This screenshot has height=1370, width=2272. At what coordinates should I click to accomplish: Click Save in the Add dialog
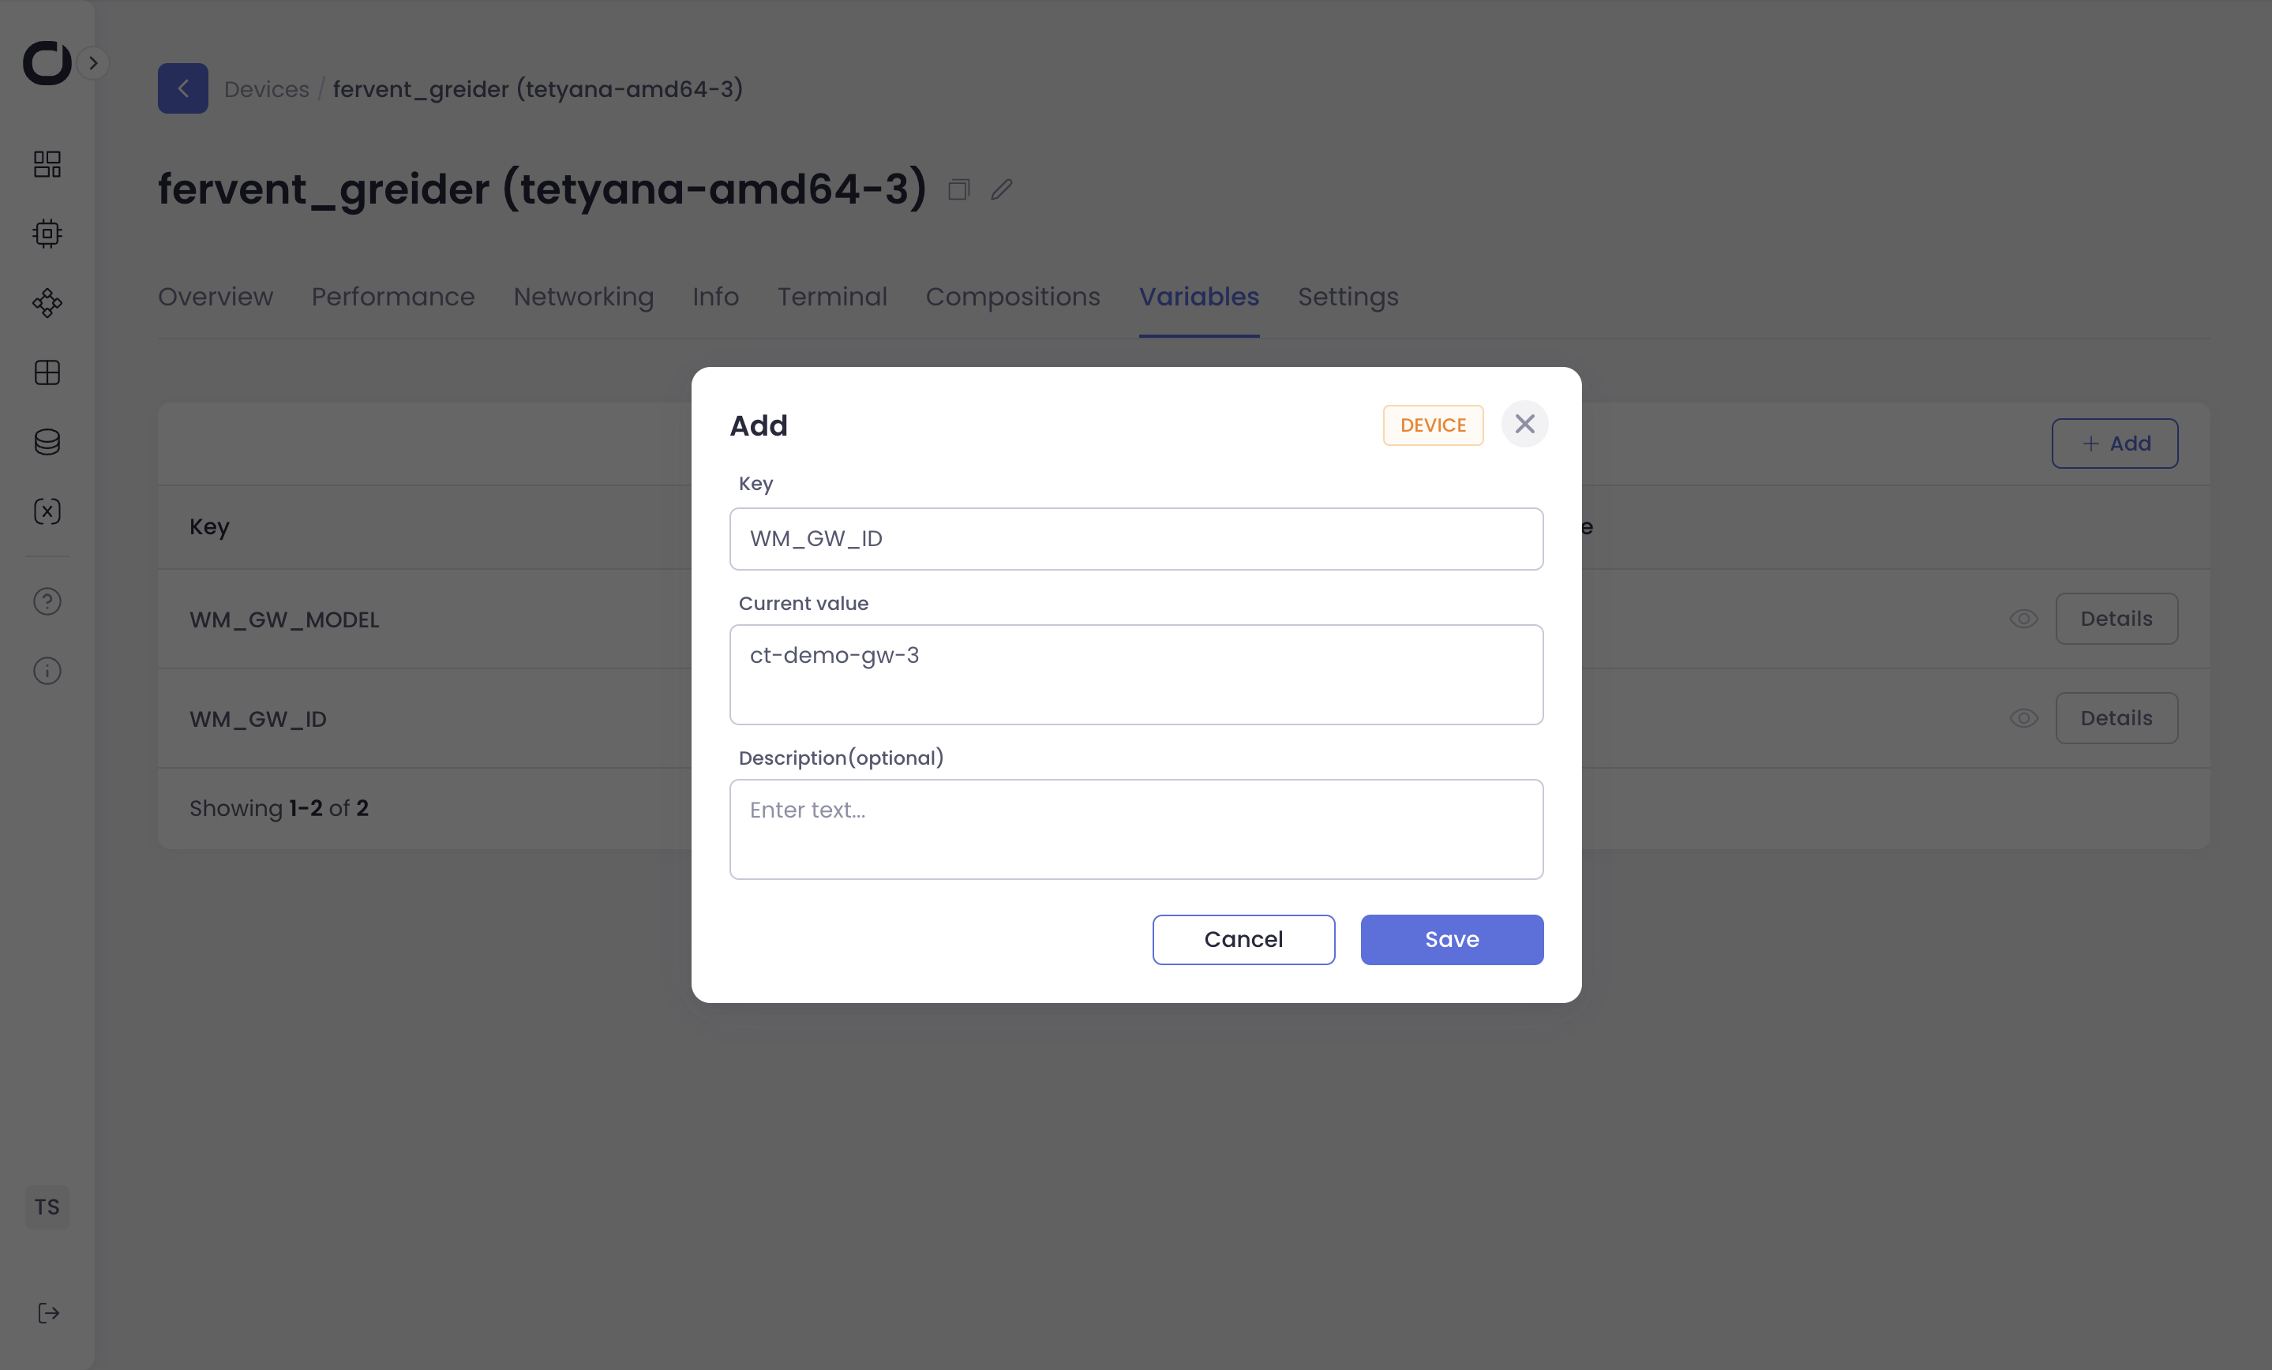pos(1451,939)
